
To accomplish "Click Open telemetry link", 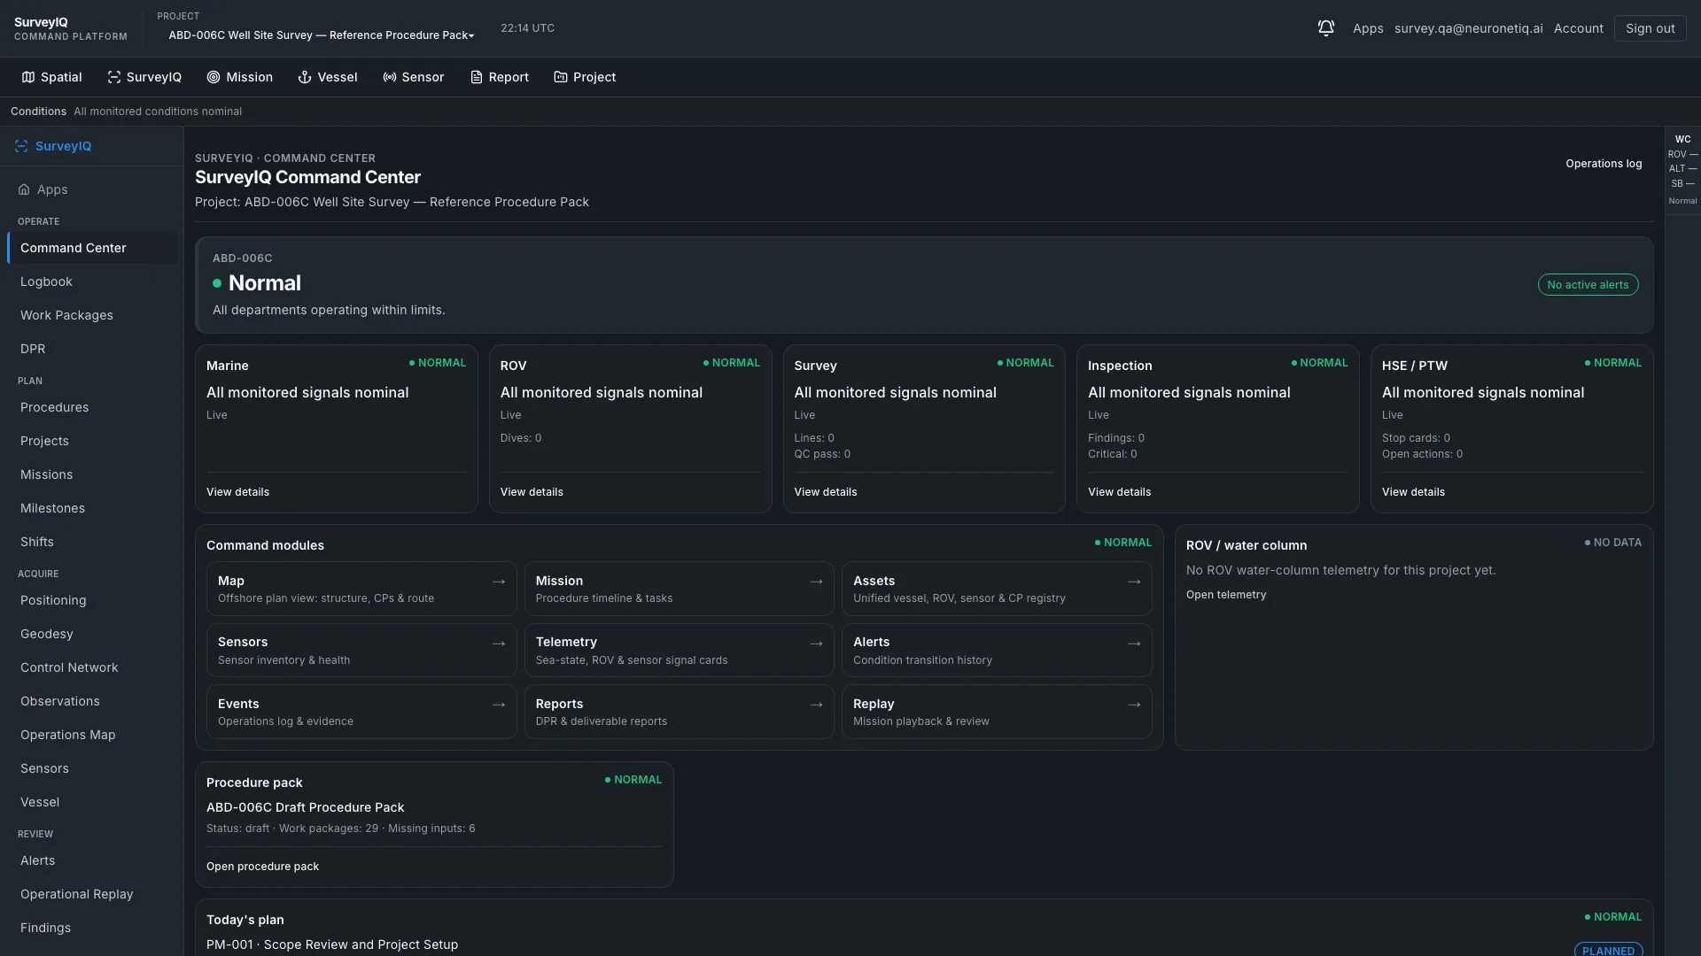I will tap(1226, 595).
